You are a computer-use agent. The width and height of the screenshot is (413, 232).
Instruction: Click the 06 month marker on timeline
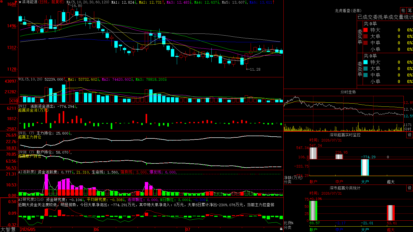click(97, 229)
